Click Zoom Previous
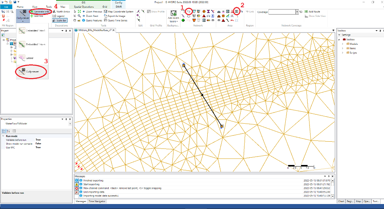The width and height of the screenshot is (384, 209). coord(92,11)
